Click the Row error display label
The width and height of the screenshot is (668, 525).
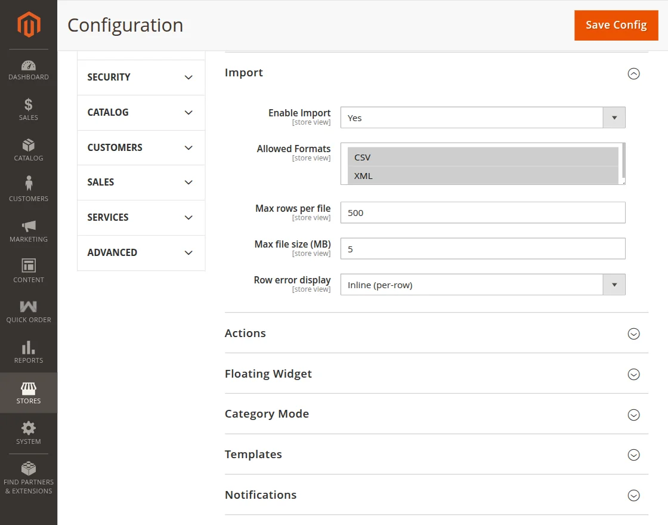292,280
